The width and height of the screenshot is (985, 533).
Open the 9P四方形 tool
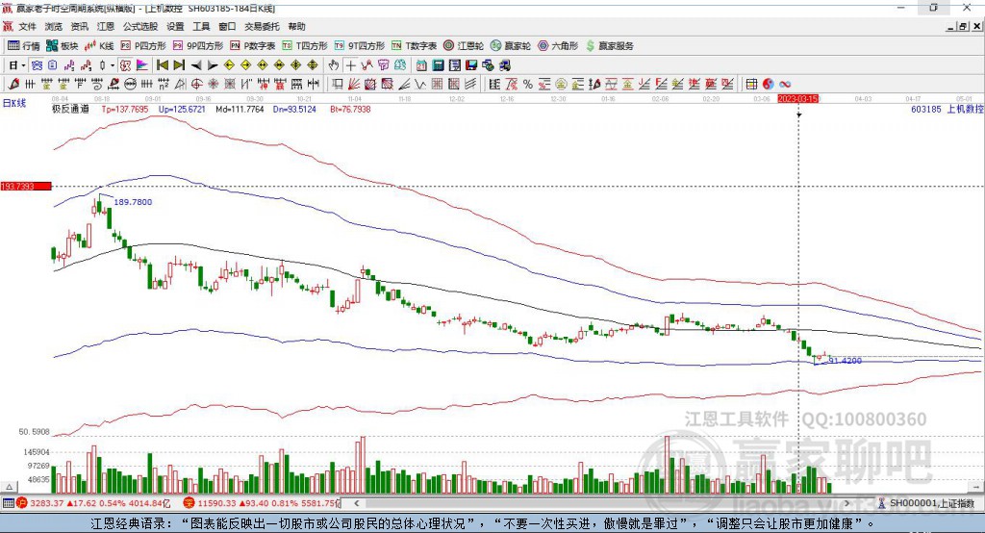coord(198,46)
